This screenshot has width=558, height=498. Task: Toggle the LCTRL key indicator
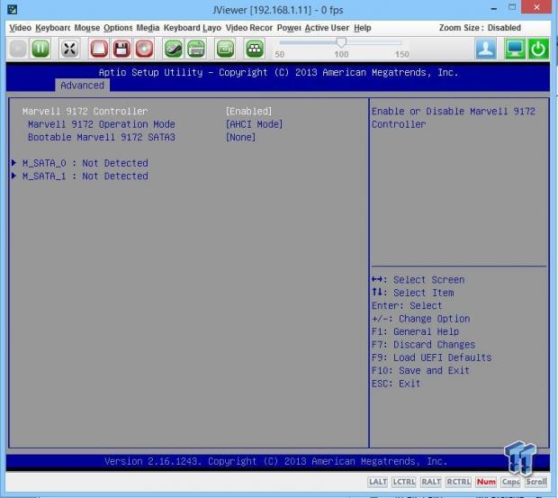pyautogui.click(x=403, y=482)
